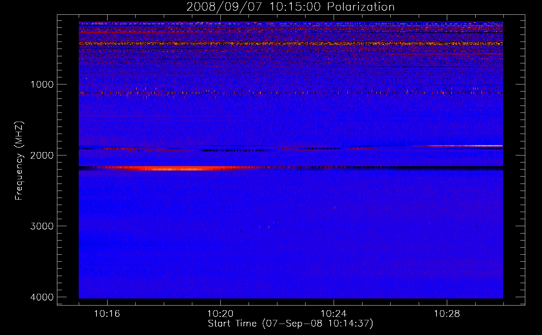
Task: Click the yellow noisy band near 400 MHz
Action: point(291,44)
